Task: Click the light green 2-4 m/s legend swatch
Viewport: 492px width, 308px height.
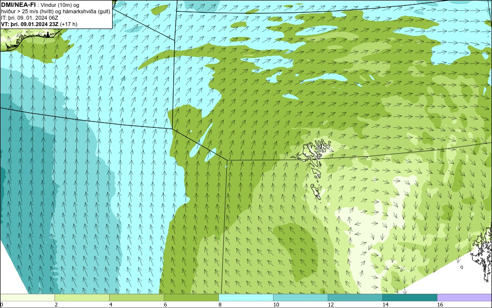Action: (82, 297)
